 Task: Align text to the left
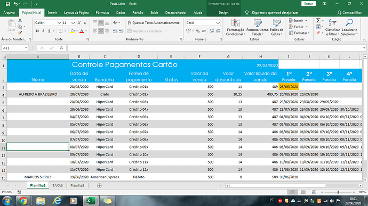click(x=95, y=31)
